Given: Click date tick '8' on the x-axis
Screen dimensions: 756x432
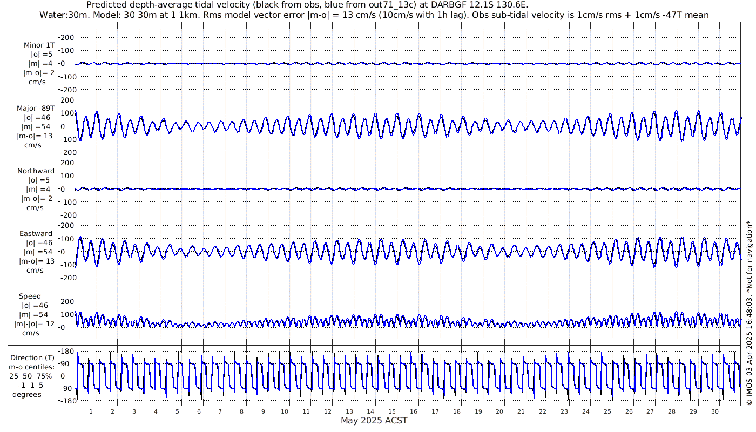Looking at the screenshot, I should 241,411.
